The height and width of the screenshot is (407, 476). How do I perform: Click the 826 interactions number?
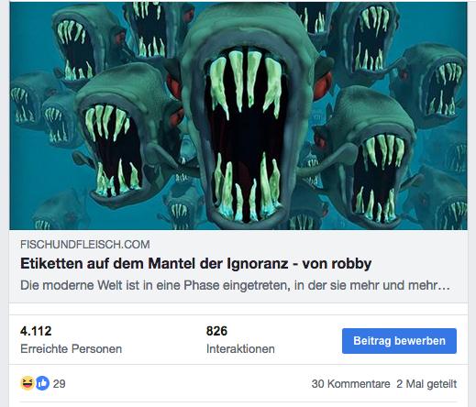[216, 331]
